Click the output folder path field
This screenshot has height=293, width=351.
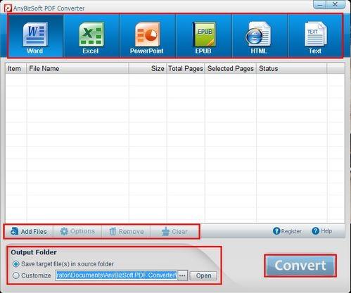click(x=116, y=275)
